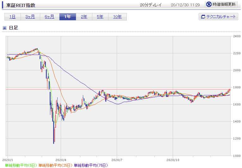
Task: Select the active 1年 tab
Action: click(68, 17)
